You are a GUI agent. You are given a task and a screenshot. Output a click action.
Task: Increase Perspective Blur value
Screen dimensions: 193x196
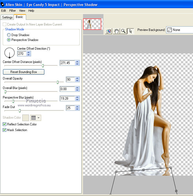[77, 97]
